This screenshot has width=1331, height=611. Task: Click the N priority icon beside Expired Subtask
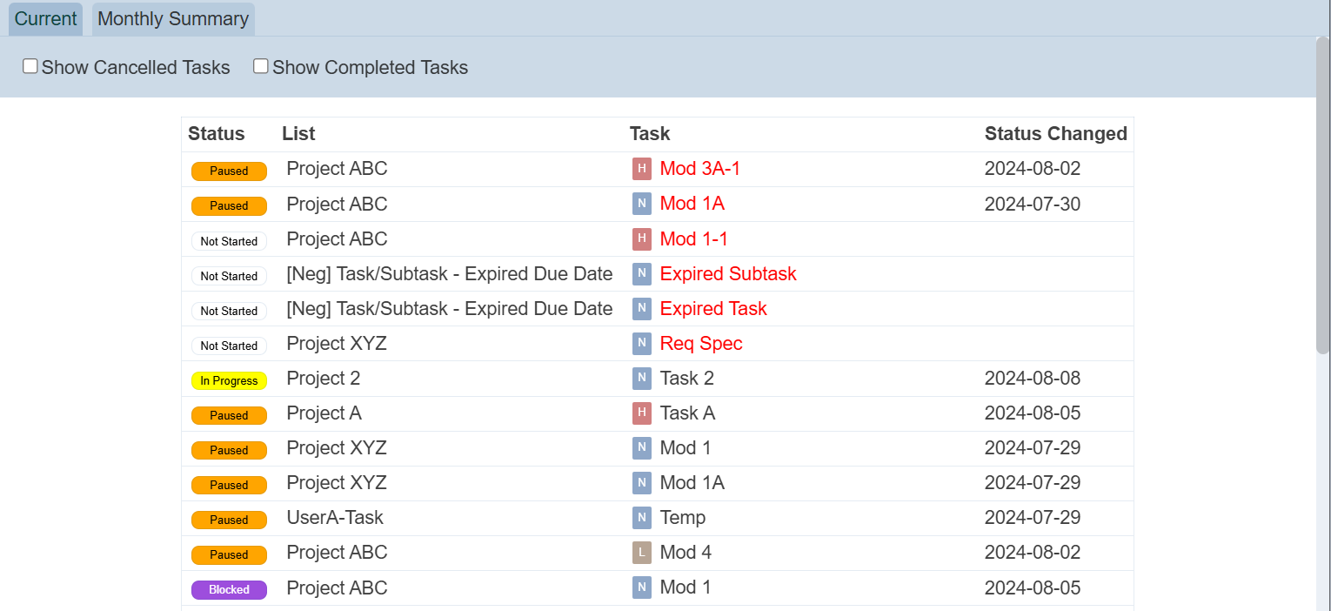[641, 274]
